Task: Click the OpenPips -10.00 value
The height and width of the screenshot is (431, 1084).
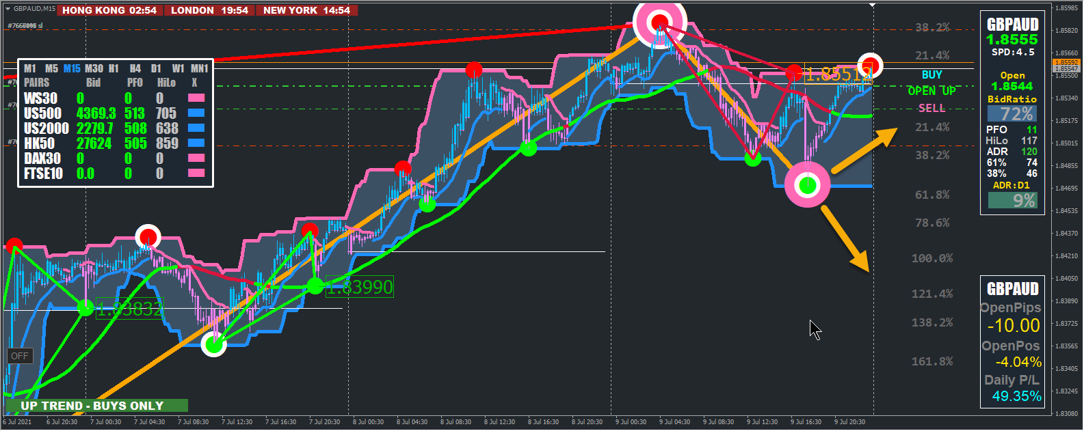Action: coord(1014,326)
